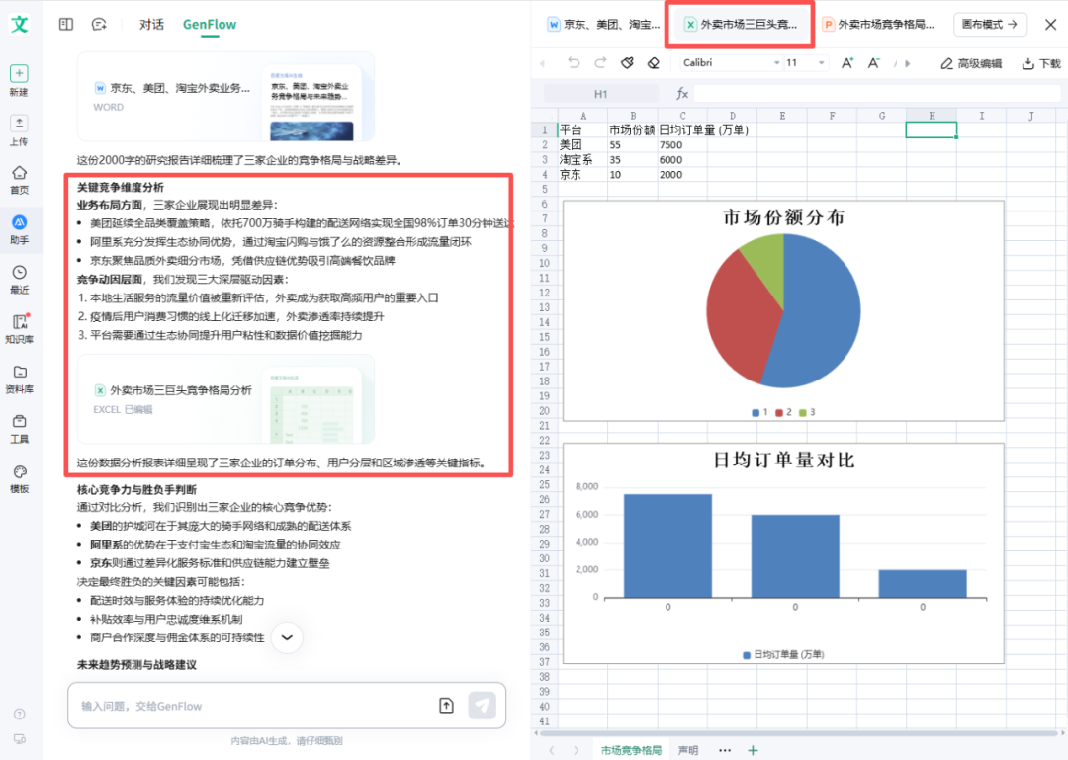Add a new sheet with plus icon
1068x760 pixels.
point(753,750)
